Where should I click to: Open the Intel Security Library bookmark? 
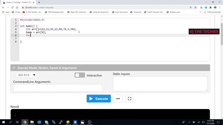click(154, 12)
